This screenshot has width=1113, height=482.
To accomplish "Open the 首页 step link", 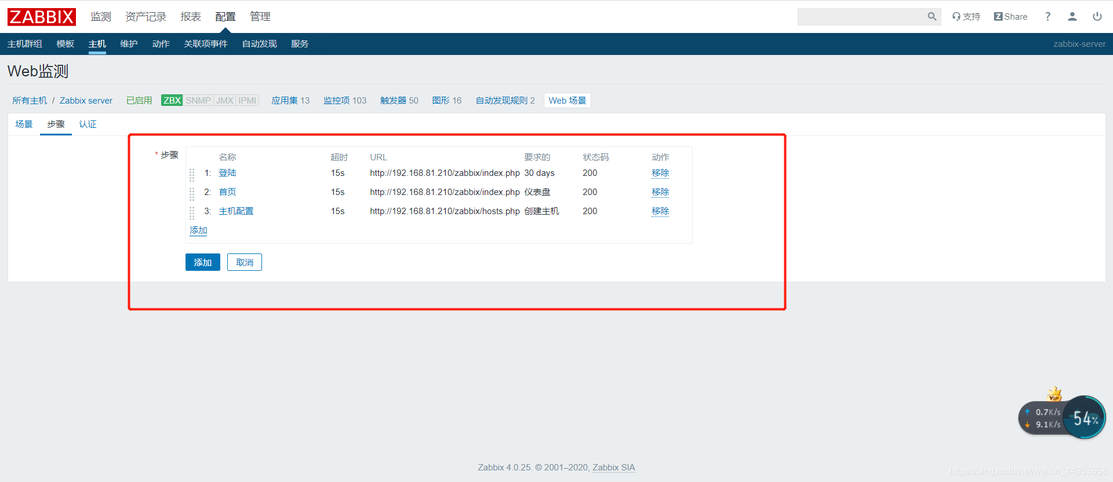I will point(227,192).
